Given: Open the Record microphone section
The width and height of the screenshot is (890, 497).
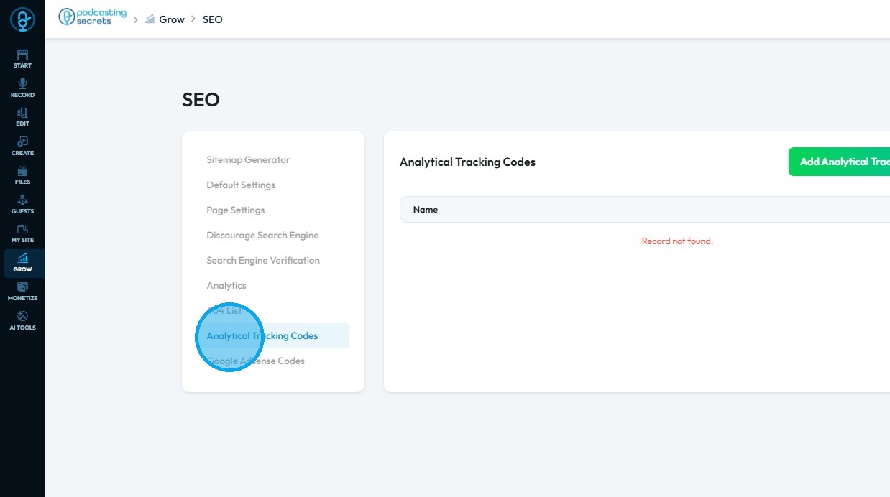Looking at the screenshot, I should pos(22,88).
